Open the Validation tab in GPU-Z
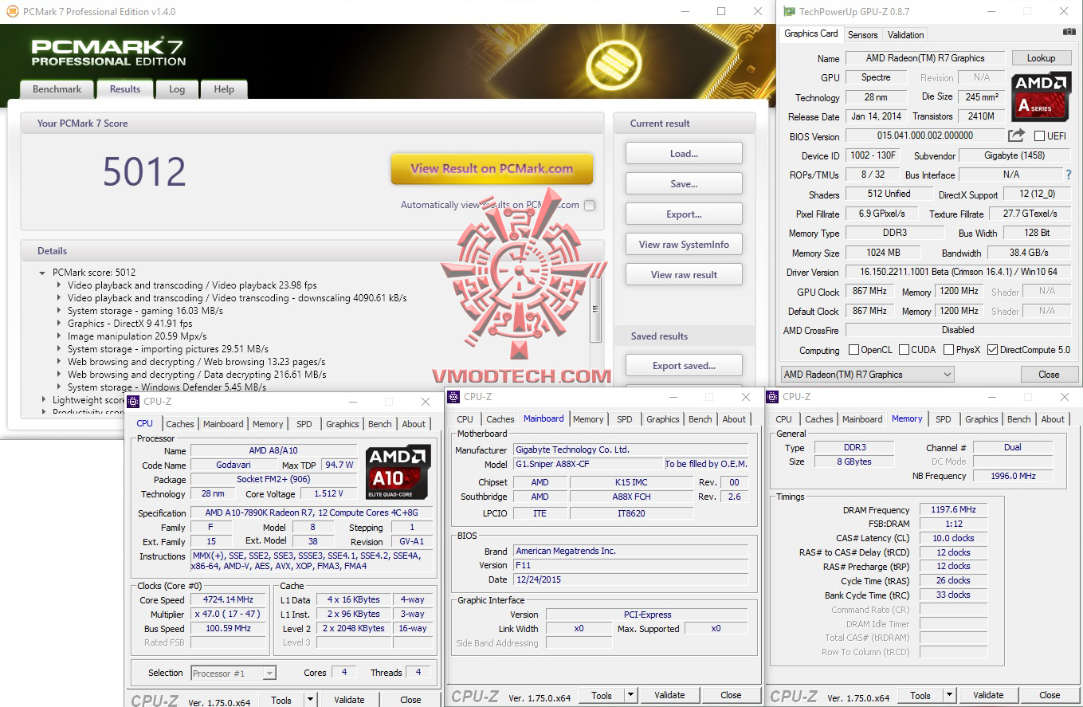 (x=906, y=35)
